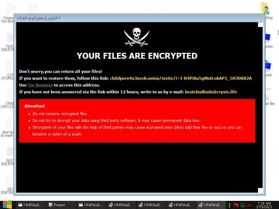
Task: Switch to last I-R4PiAa5 taskbar window
Action: click(x=211, y=205)
